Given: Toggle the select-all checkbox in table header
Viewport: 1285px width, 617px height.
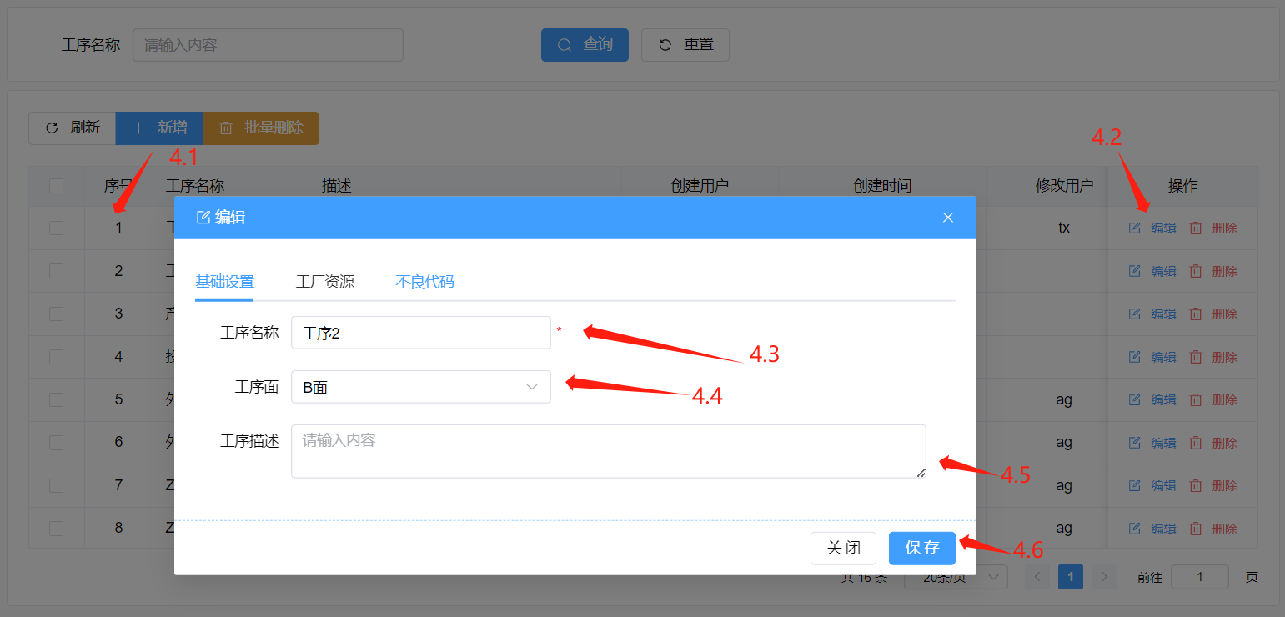Looking at the screenshot, I should [56, 186].
